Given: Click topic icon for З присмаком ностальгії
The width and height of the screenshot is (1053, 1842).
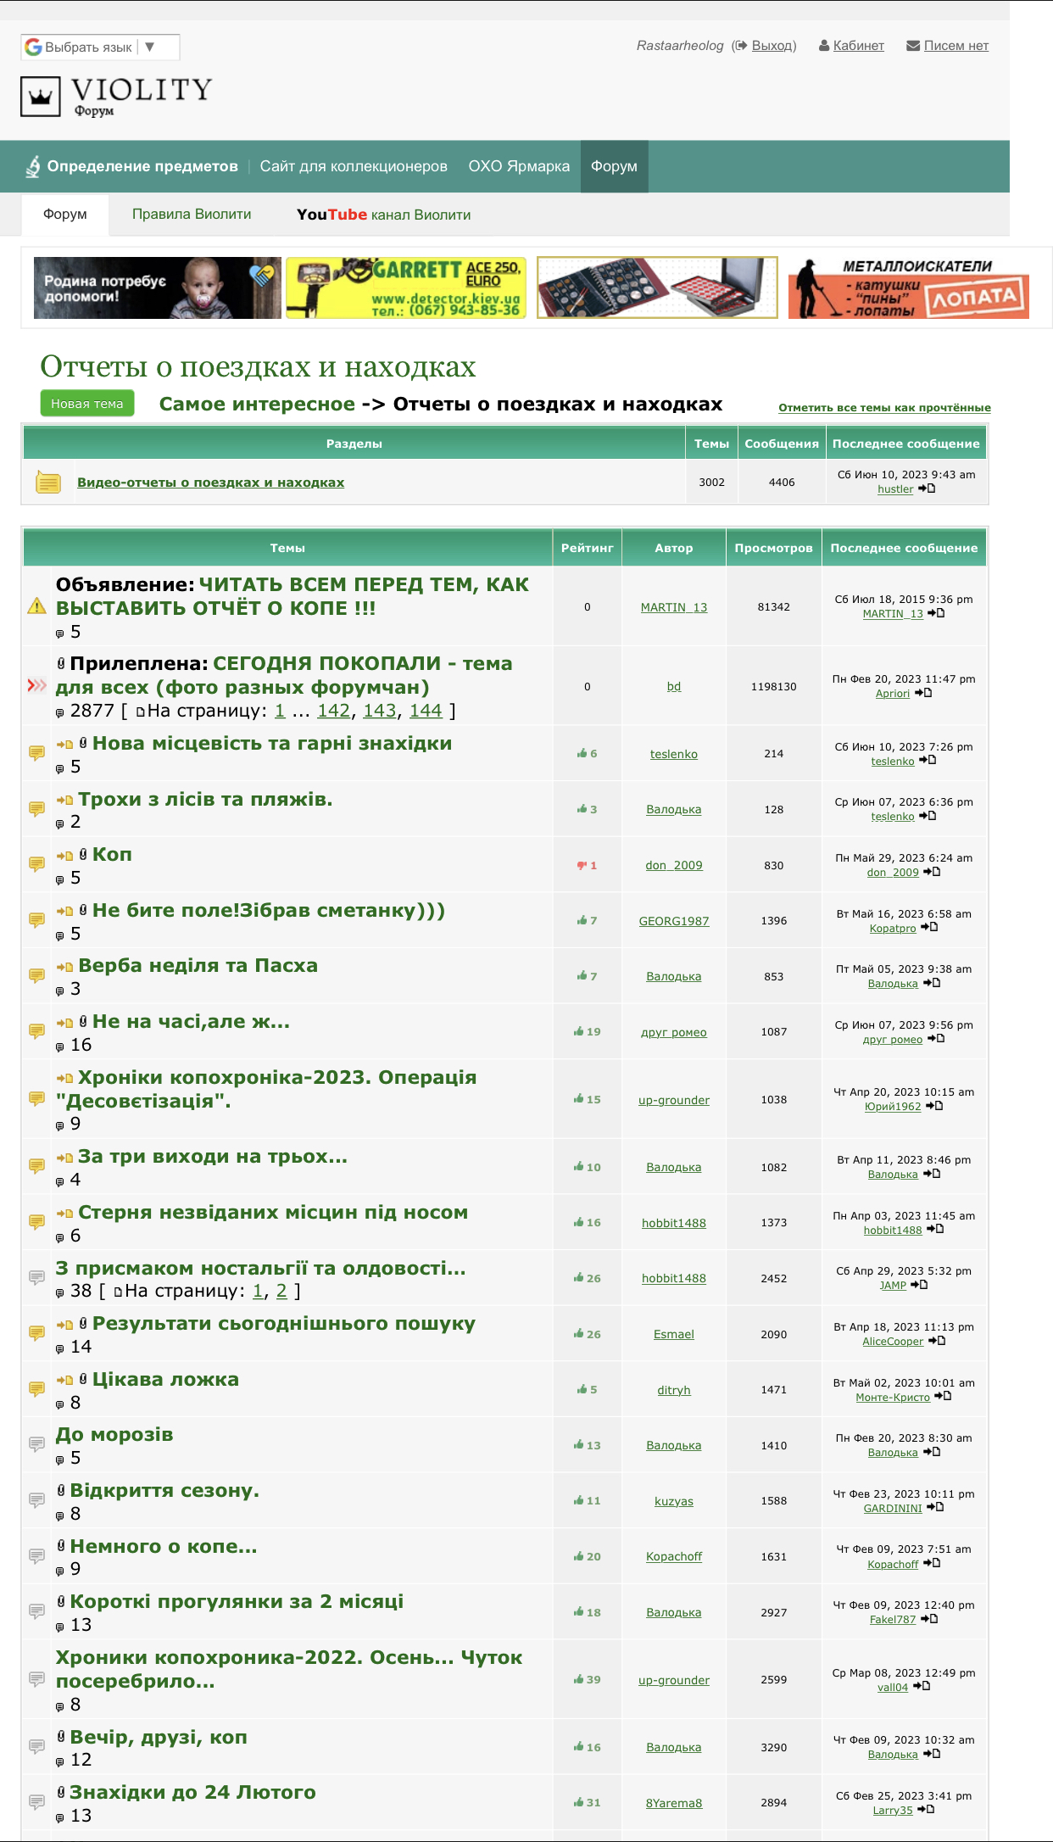Looking at the screenshot, I should (x=36, y=1277).
